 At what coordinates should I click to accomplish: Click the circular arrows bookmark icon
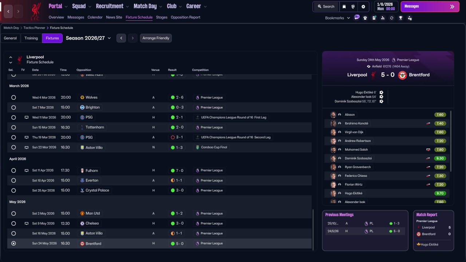point(392,18)
